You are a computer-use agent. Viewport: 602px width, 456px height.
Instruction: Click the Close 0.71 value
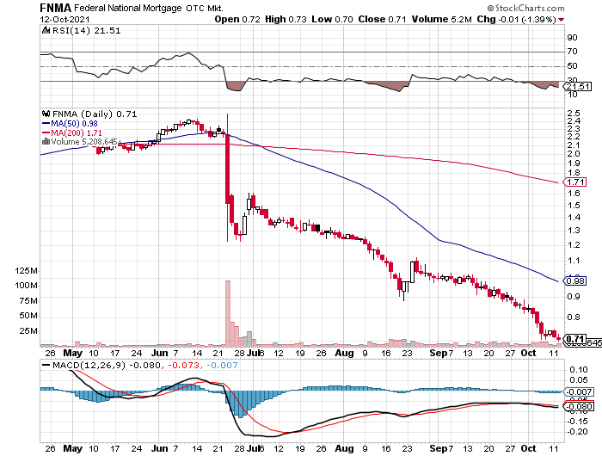[383, 19]
